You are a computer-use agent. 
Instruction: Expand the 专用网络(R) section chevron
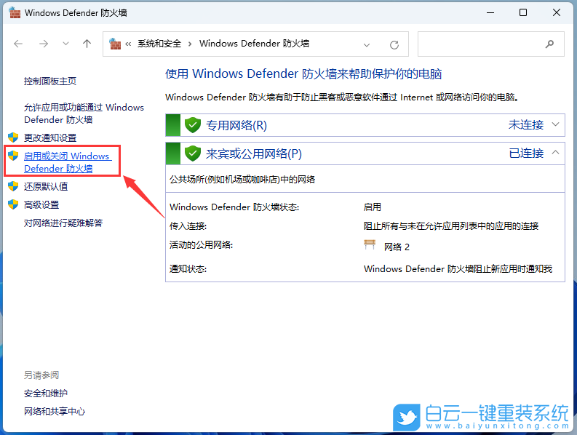[556, 124]
